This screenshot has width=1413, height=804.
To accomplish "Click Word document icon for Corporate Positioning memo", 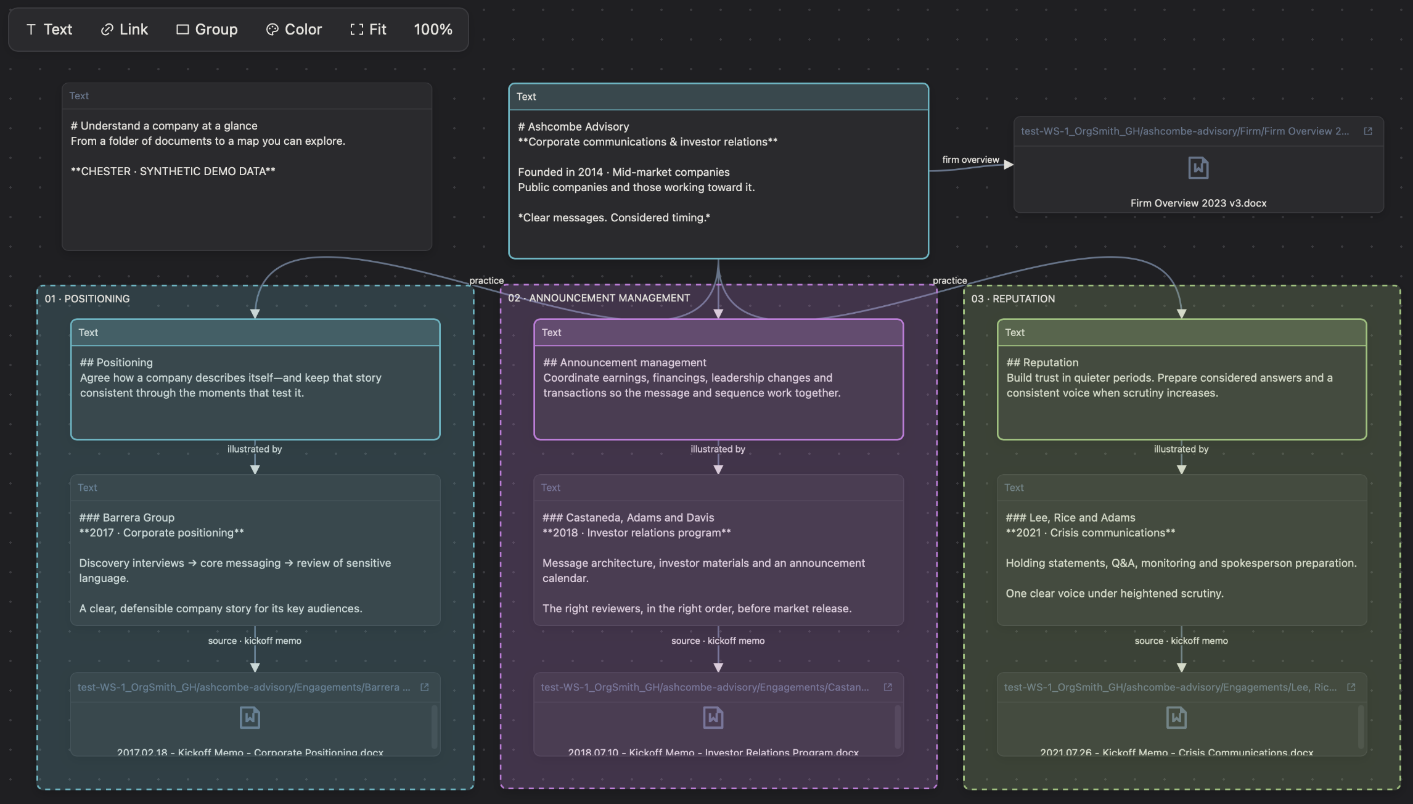I will [x=250, y=718].
